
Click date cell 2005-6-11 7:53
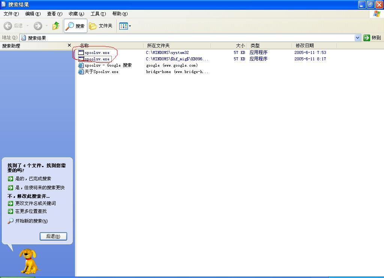pyautogui.click(x=310, y=52)
